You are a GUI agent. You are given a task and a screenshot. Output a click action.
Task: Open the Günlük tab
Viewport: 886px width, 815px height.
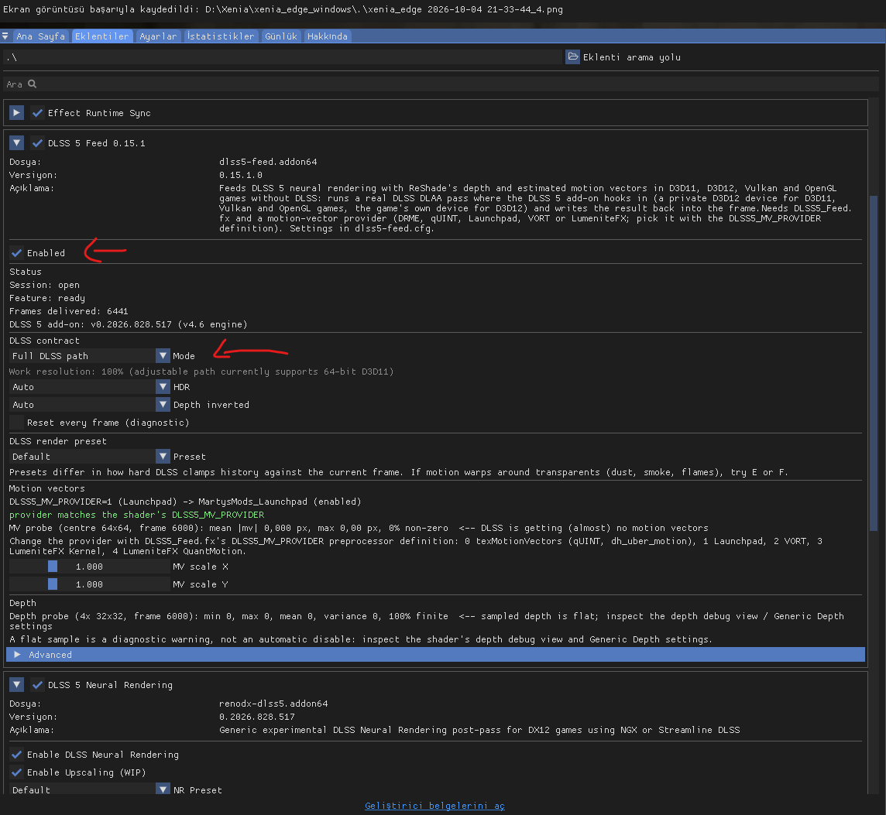(x=281, y=36)
